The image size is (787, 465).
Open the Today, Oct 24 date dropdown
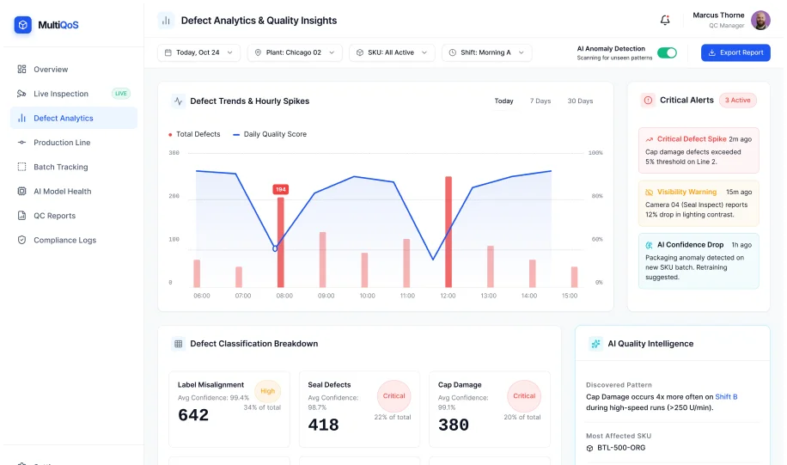(x=198, y=52)
